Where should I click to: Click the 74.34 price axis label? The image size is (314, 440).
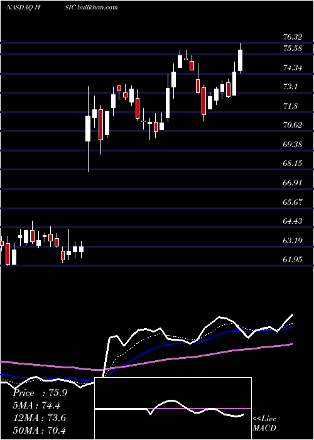[293, 68]
